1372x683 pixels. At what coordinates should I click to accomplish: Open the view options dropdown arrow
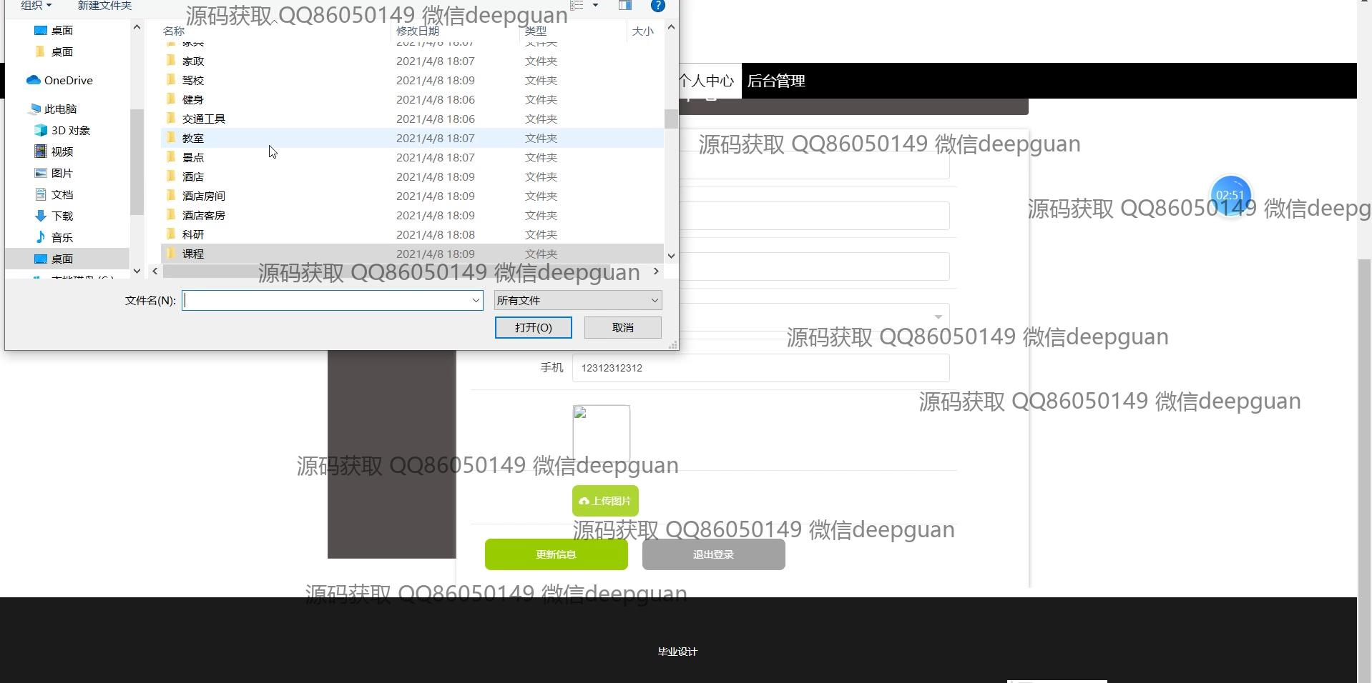pos(595,6)
